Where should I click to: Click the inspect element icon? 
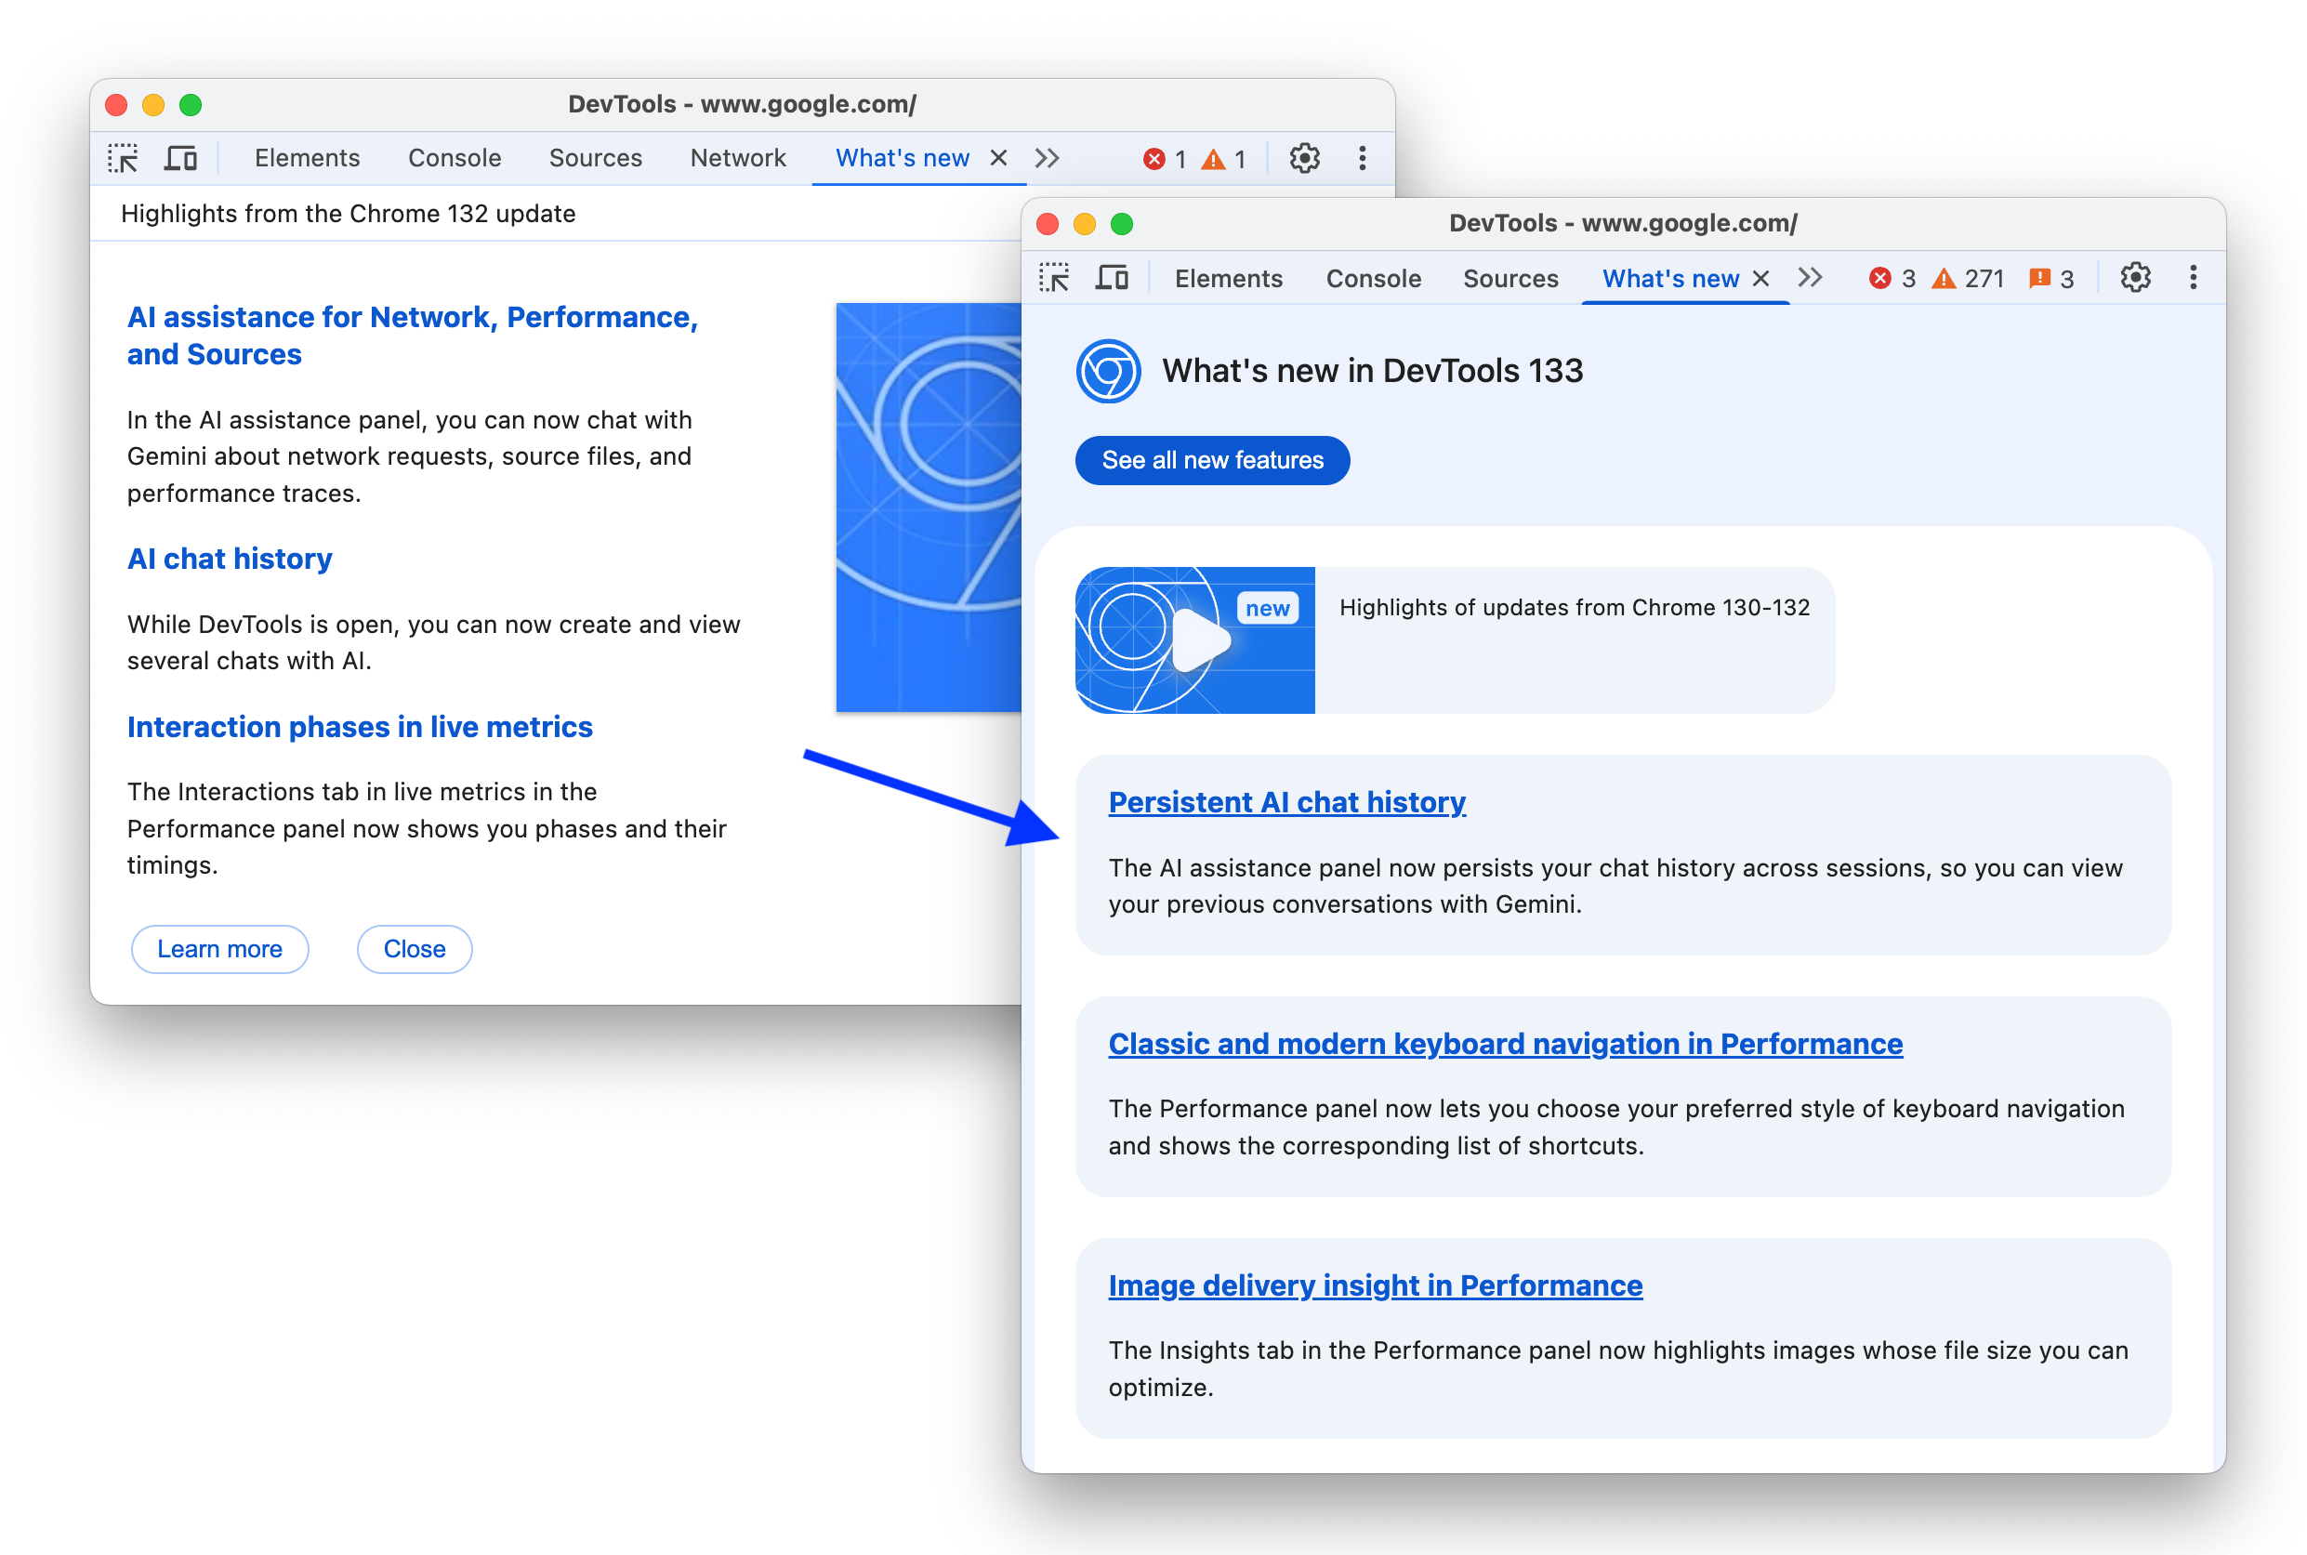tap(128, 156)
